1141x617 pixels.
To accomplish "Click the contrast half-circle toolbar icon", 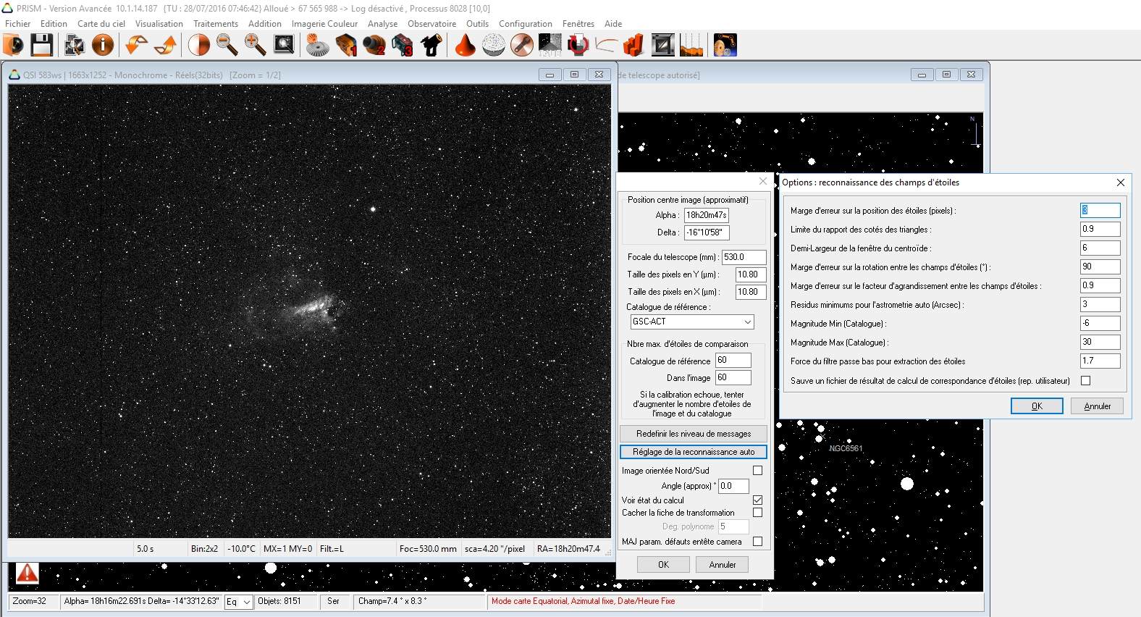I will 198,45.
